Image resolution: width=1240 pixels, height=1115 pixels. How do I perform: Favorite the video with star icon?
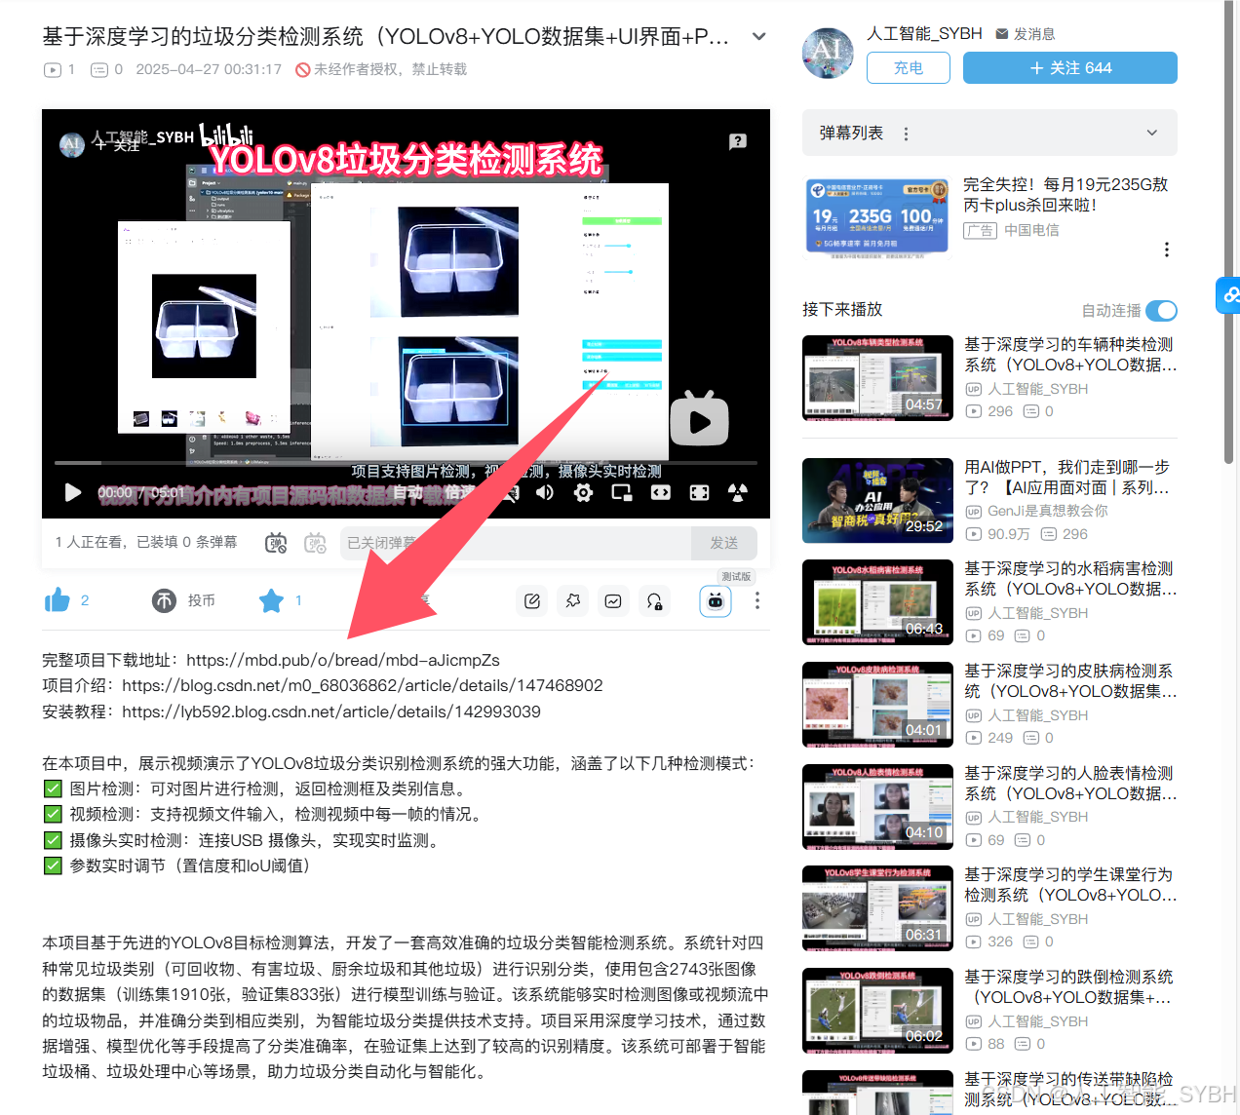coord(271,600)
